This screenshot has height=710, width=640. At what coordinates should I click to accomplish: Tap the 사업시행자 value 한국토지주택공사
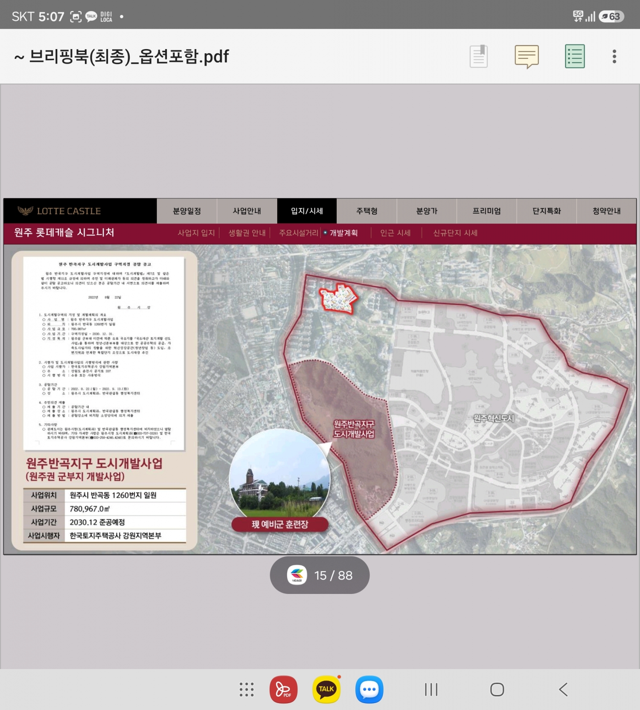pyautogui.click(x=116, y=535)
